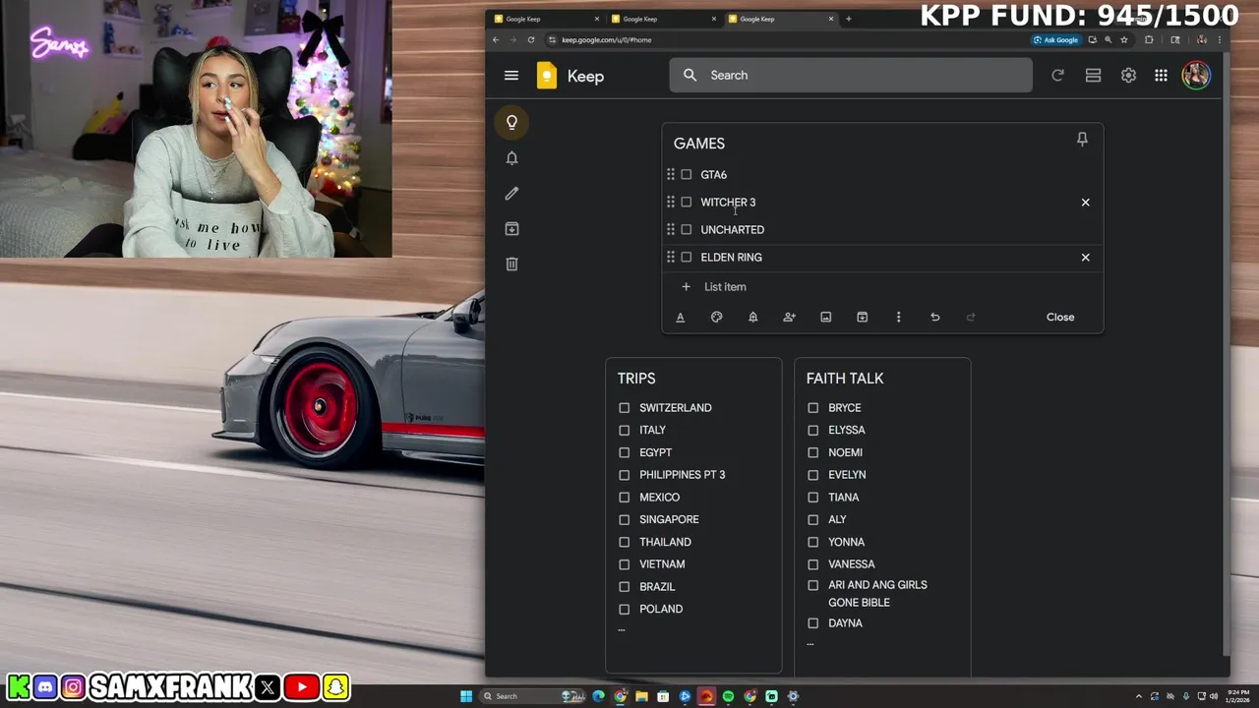Open the FAITH TALK note

882,515
